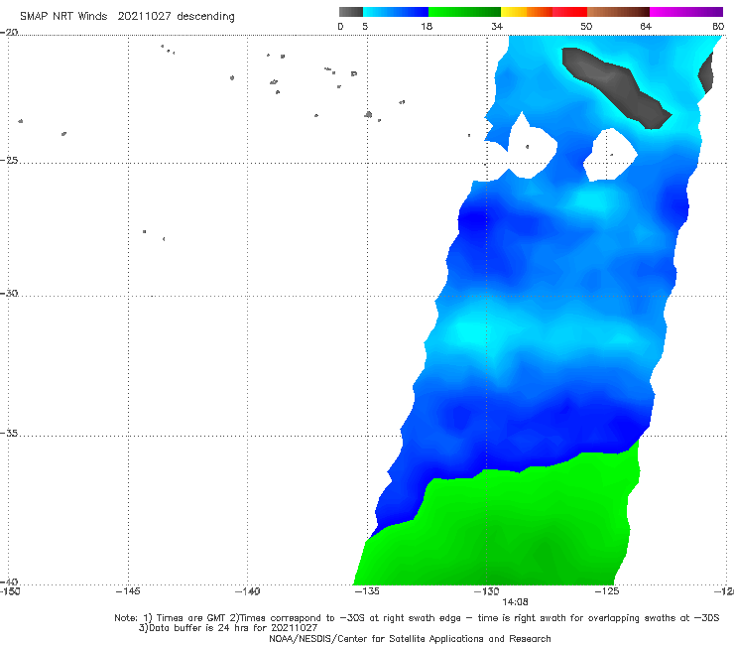Viewport: 734px width, 645px height.
Task: Click the yellow-orange segment of the color bar
Action: click(526, 12)
